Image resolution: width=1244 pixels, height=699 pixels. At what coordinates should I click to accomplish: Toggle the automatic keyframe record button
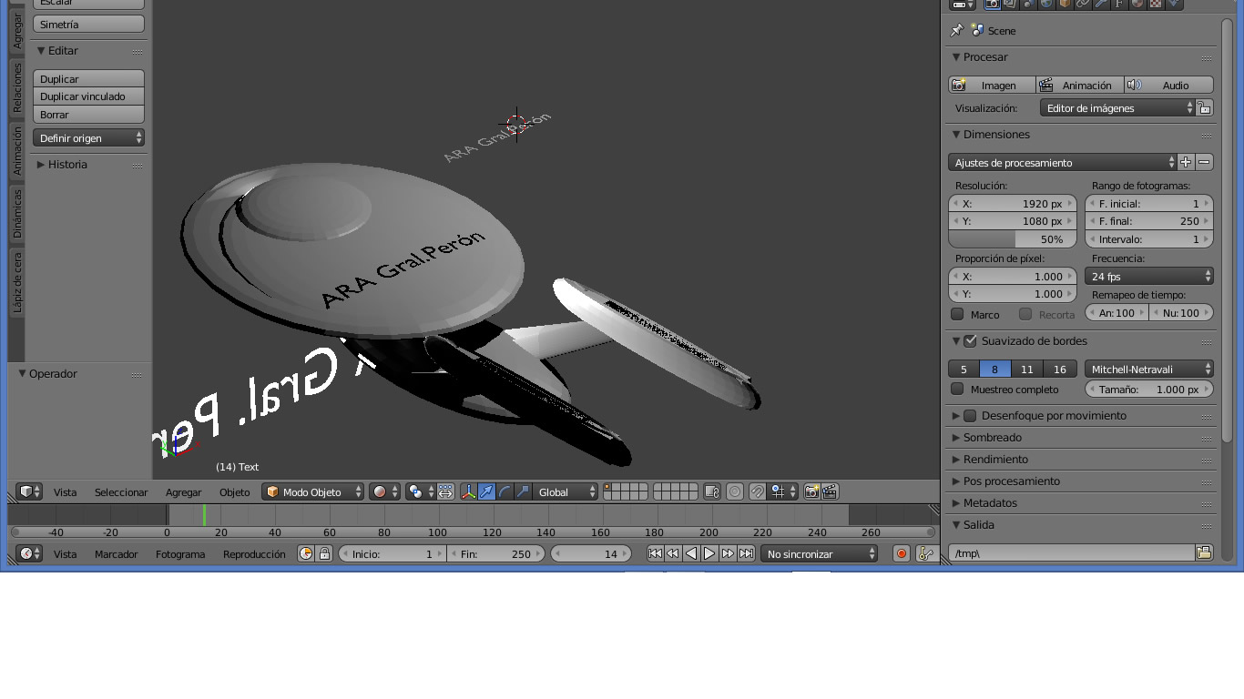point(902,553)
